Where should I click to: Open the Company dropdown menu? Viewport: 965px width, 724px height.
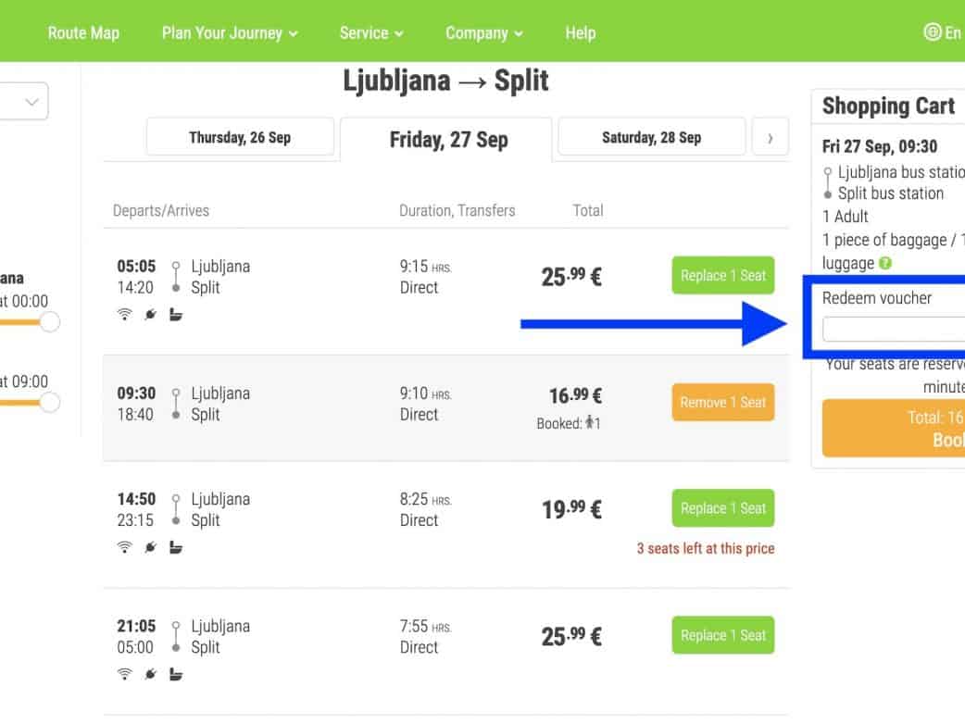[x=483, y=32]
